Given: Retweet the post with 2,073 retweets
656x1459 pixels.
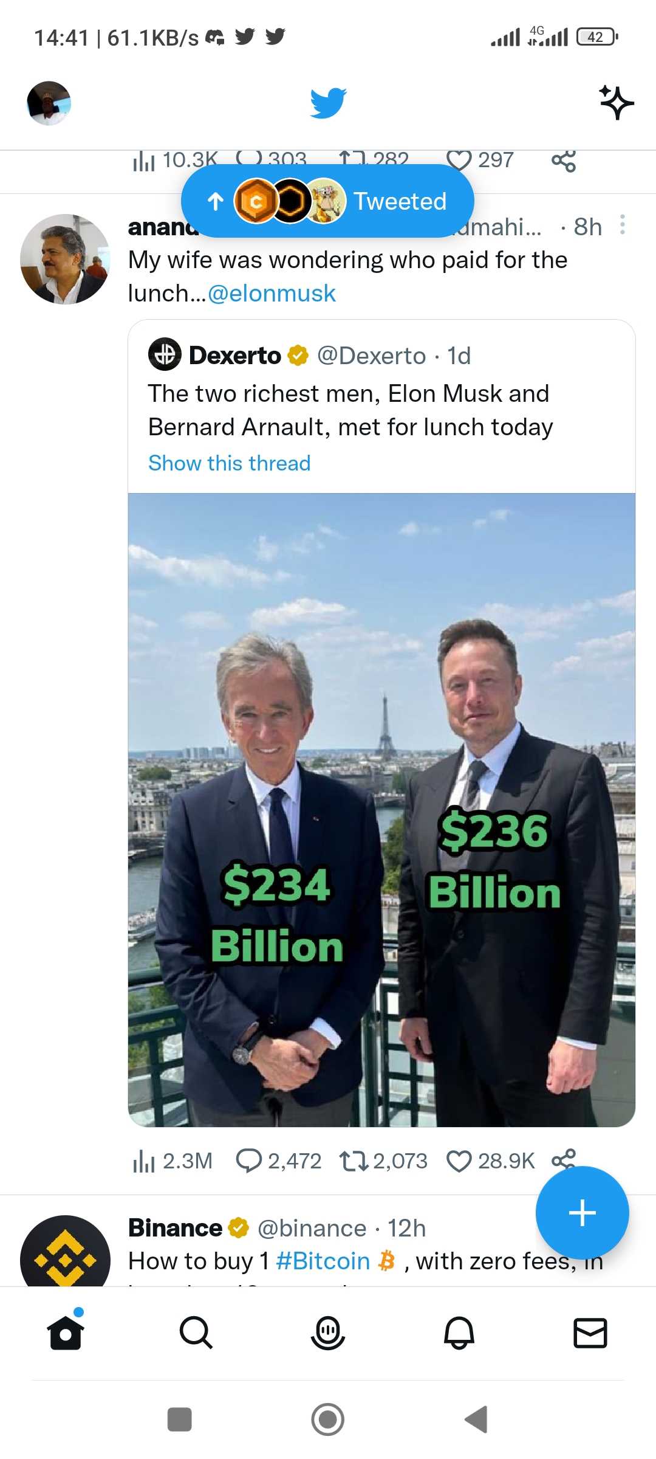Looking at the screenshot, I should coord(383,1161).
